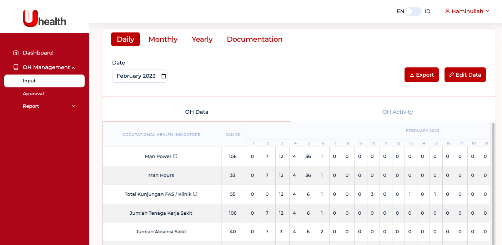Click Jumlah Absensi Sakit JAN 23 value 40
Viewport: 502px width, 245px height.
tap(233, 231)
